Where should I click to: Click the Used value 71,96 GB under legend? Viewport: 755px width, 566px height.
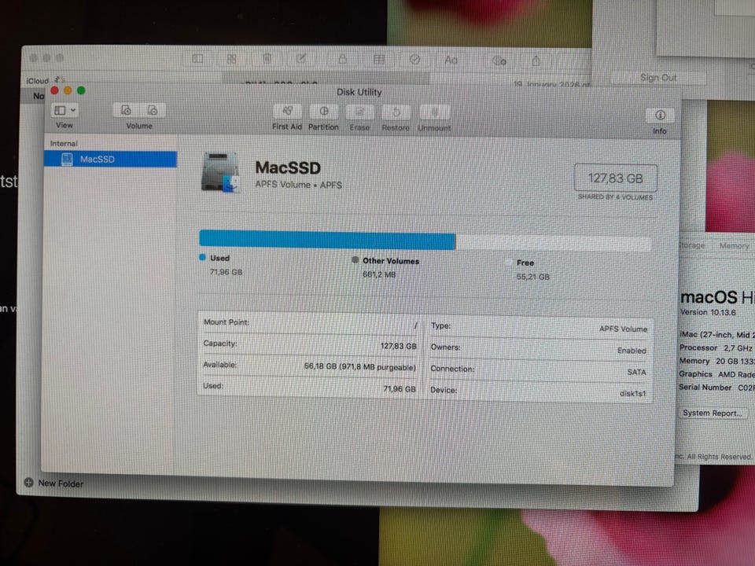click(226, 272)
